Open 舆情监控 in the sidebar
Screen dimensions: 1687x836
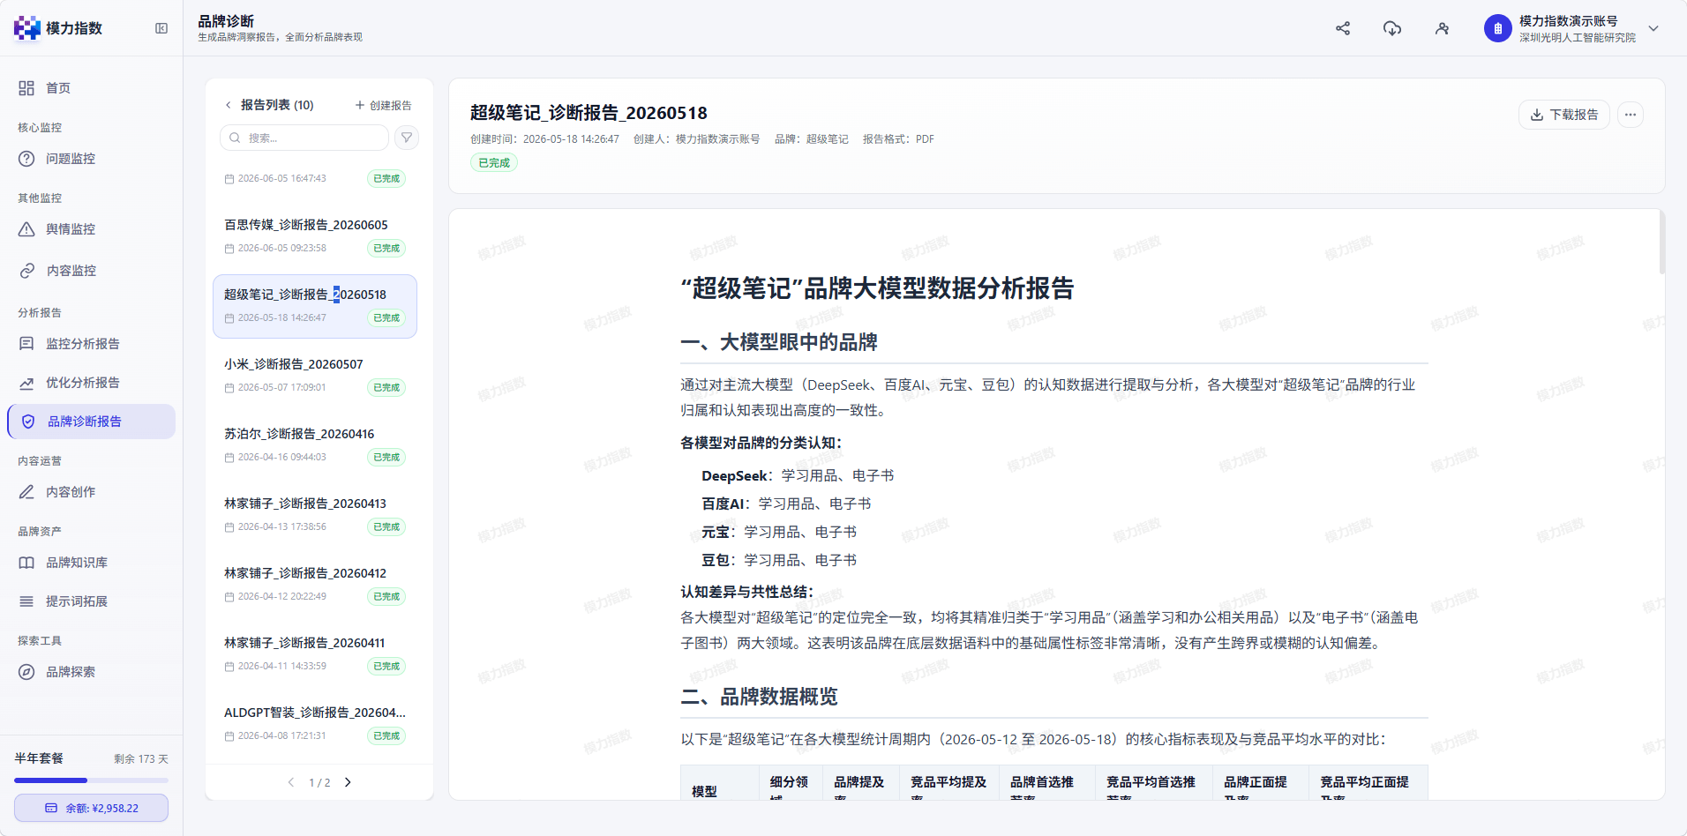[92, 229]
